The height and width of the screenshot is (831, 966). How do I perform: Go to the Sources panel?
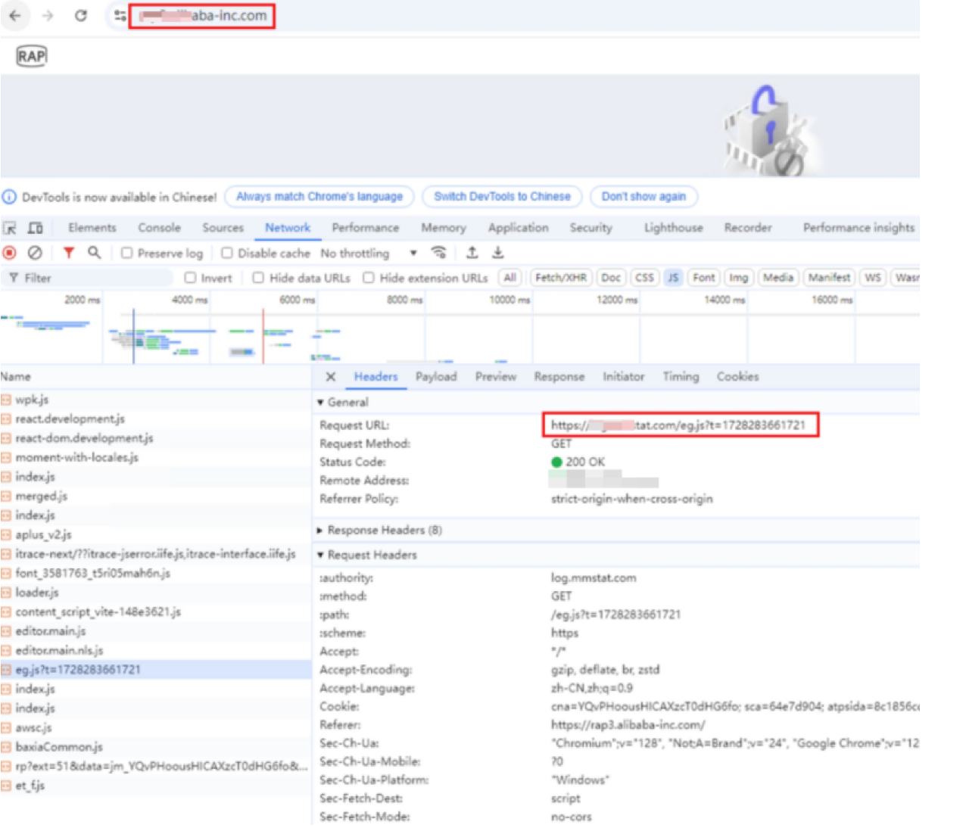coord(223,228)
